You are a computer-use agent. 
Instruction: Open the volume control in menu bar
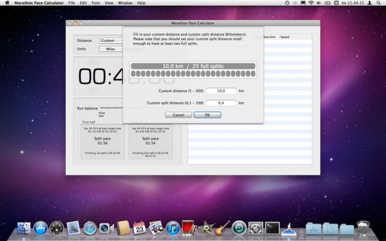pyautogui.click(x=319, y=3)
